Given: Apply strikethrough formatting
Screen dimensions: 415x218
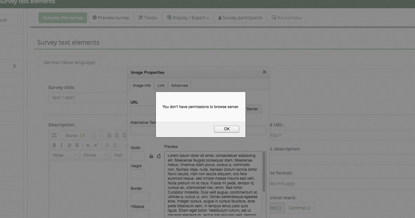Looking at the screenshot, I should click(77, 145).
